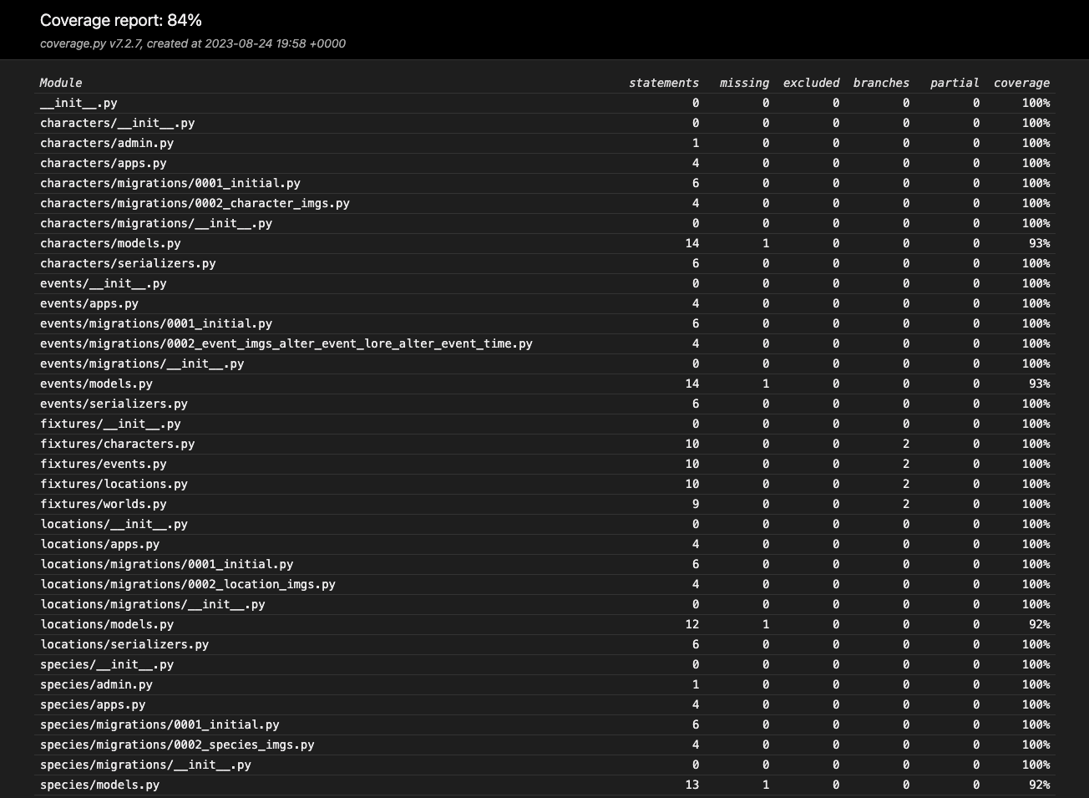Sort by the missing column header
Viewport: 1089px width, 798px height.
pos(744,83)
